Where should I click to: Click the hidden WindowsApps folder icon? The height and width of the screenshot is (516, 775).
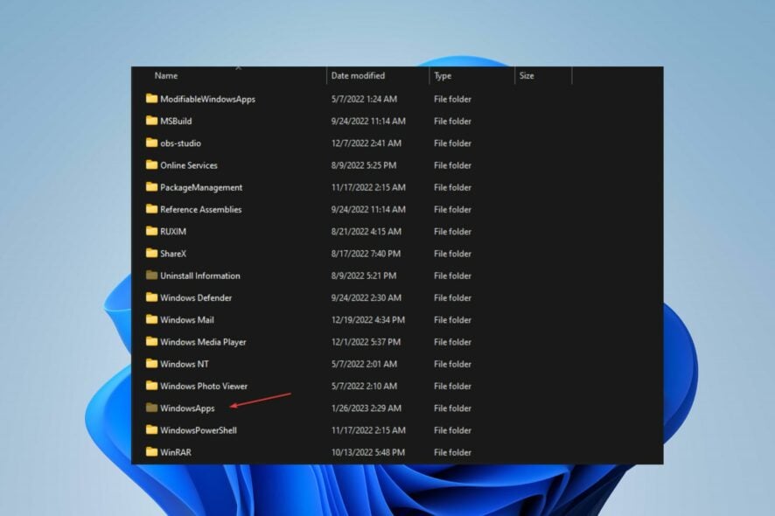[151, 408]
